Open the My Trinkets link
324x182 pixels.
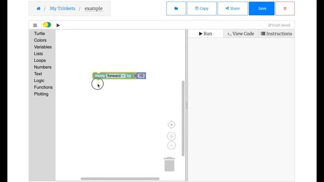tap(62, 9)
